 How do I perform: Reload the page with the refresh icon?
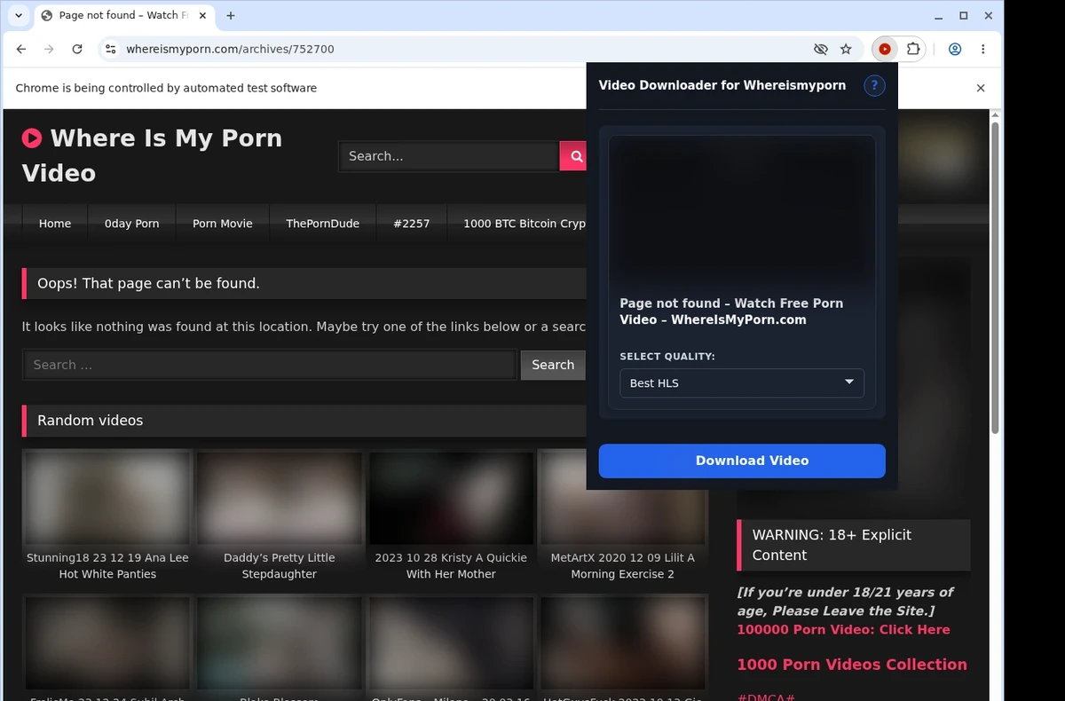tap(77, 50)
